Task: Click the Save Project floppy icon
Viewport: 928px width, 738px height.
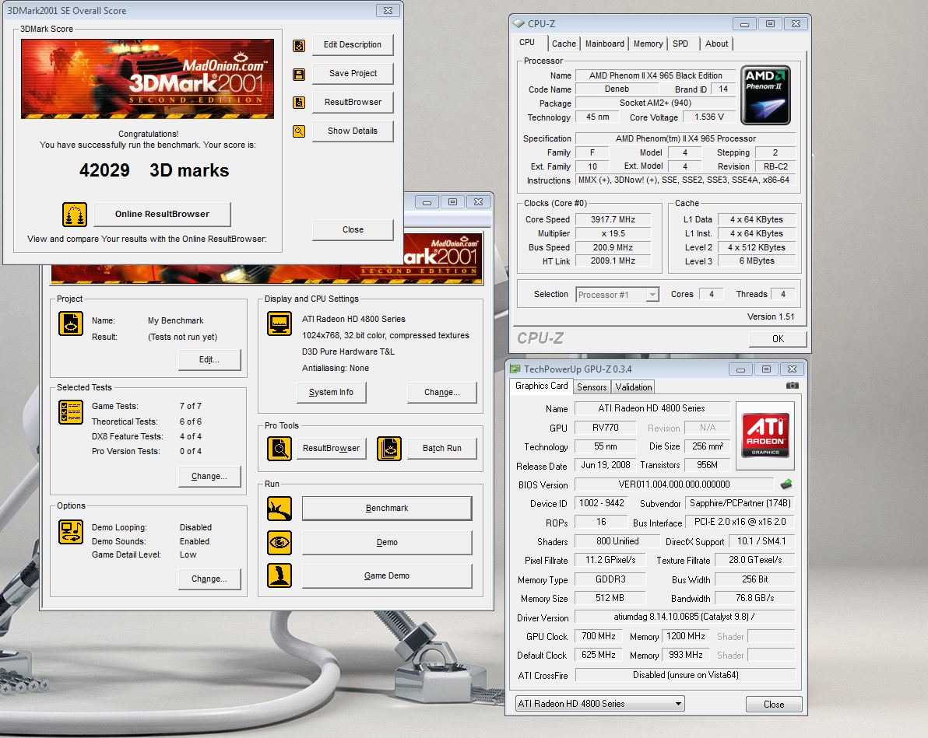Action: coord(299,75)
